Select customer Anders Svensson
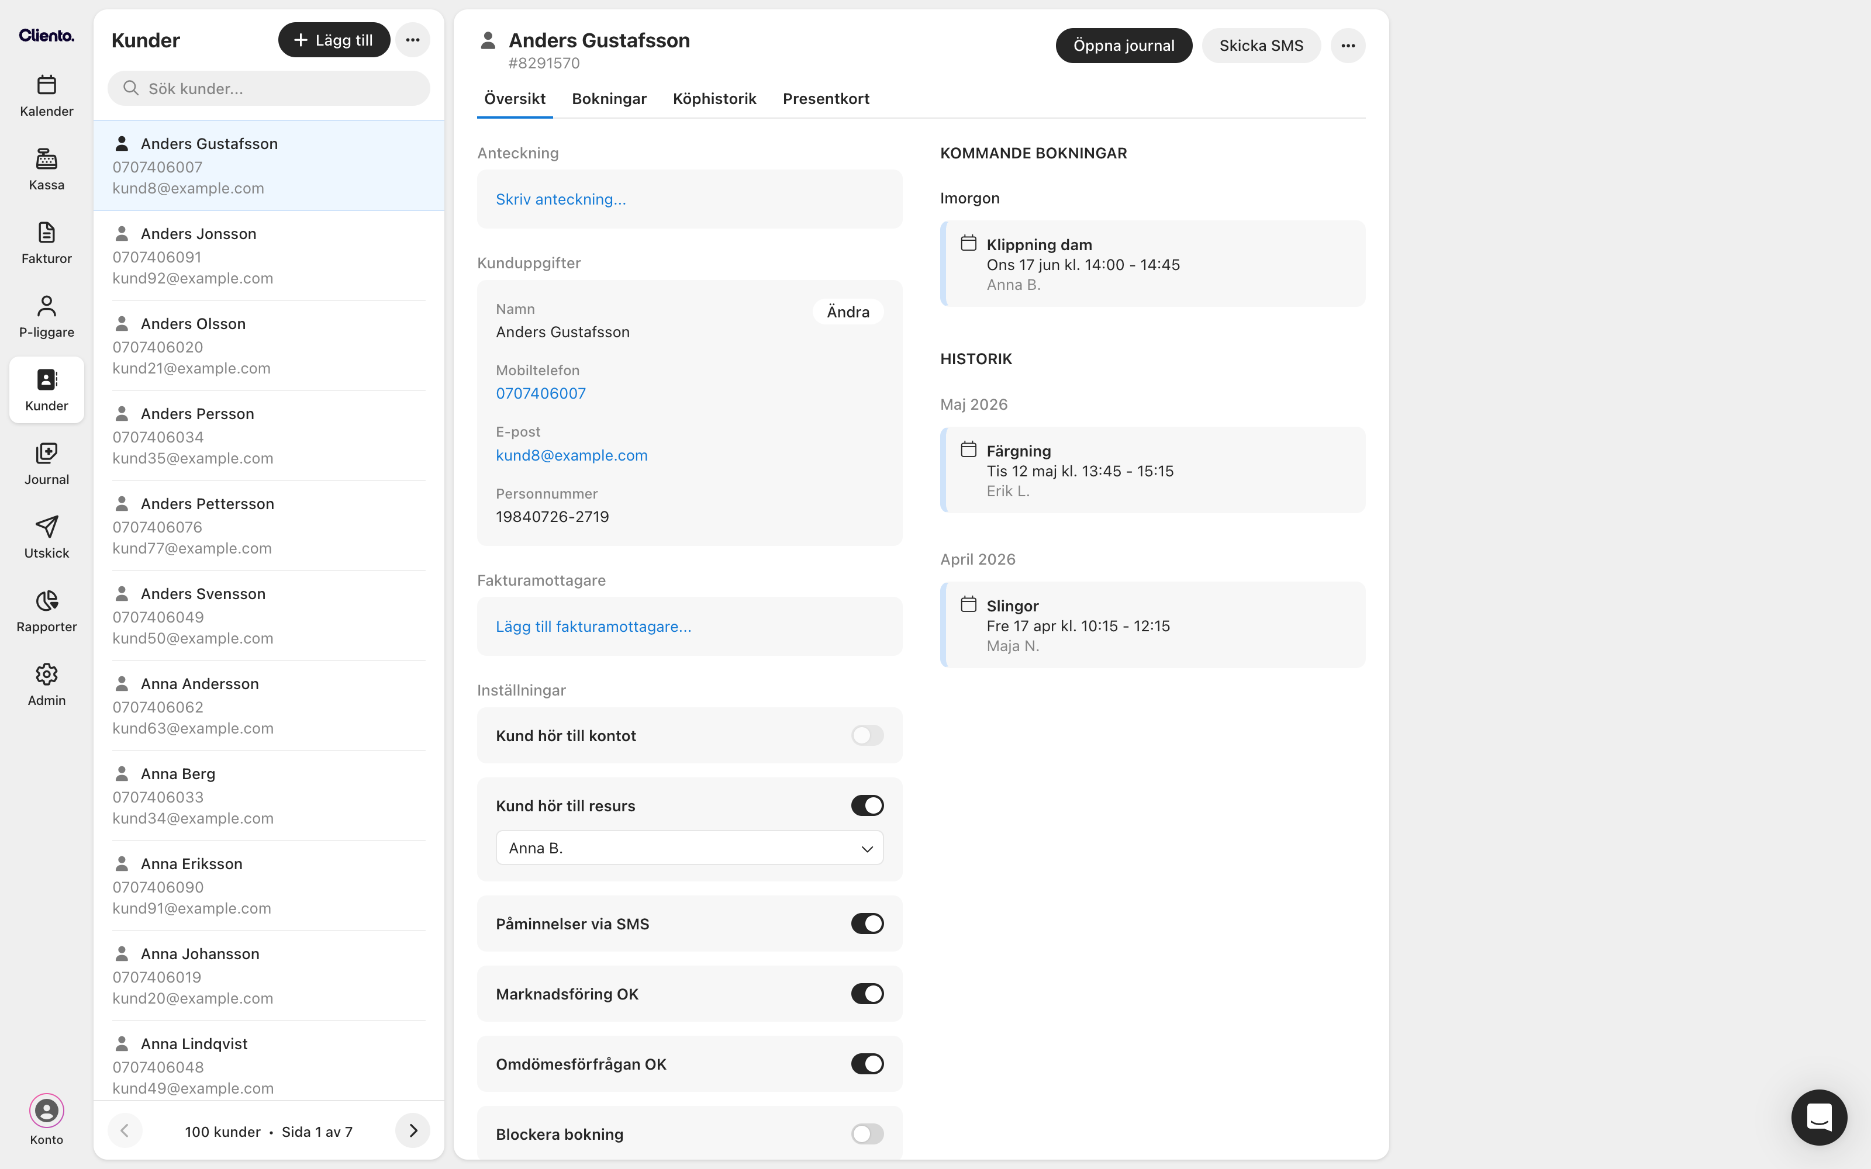The width and height of the screenshot is (1871, 1169). click(x=269, y=615)
